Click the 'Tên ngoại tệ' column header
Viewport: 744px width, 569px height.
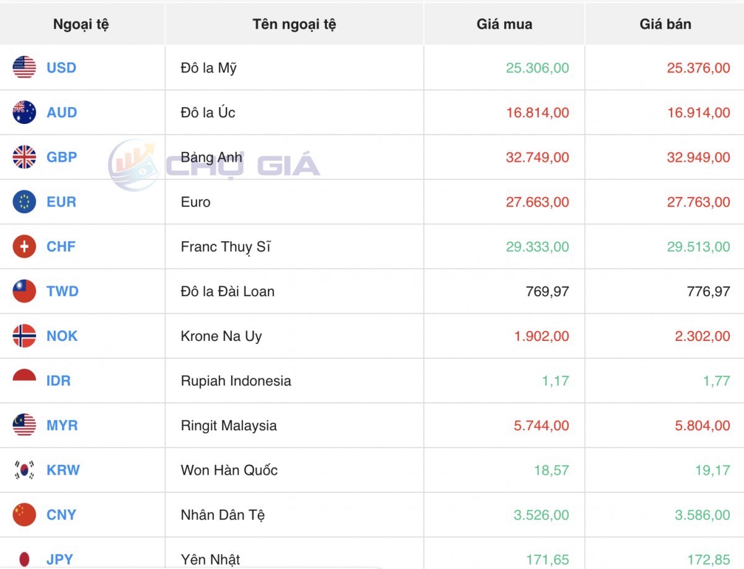coord(294,24)
